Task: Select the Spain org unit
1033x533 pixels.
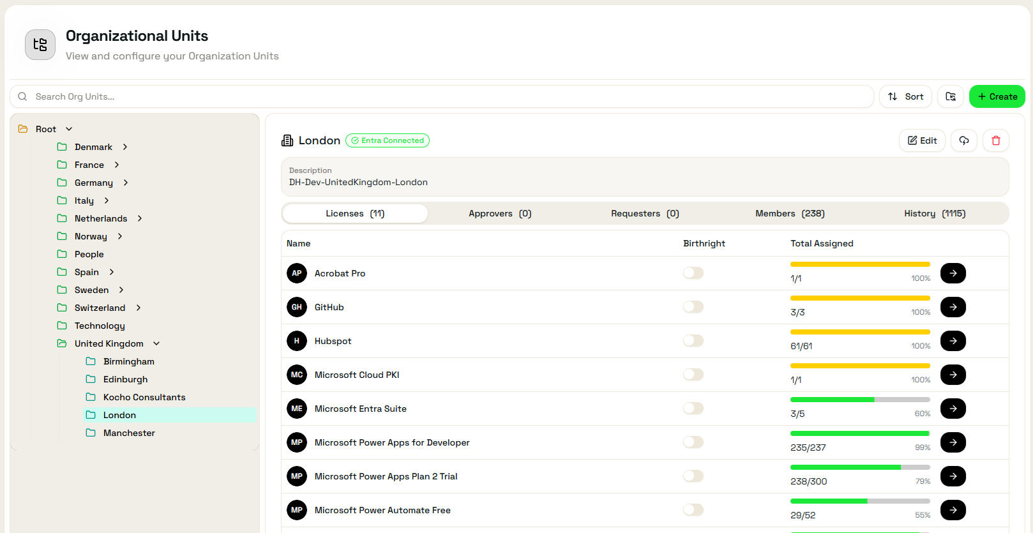Action: click(86, 272)
